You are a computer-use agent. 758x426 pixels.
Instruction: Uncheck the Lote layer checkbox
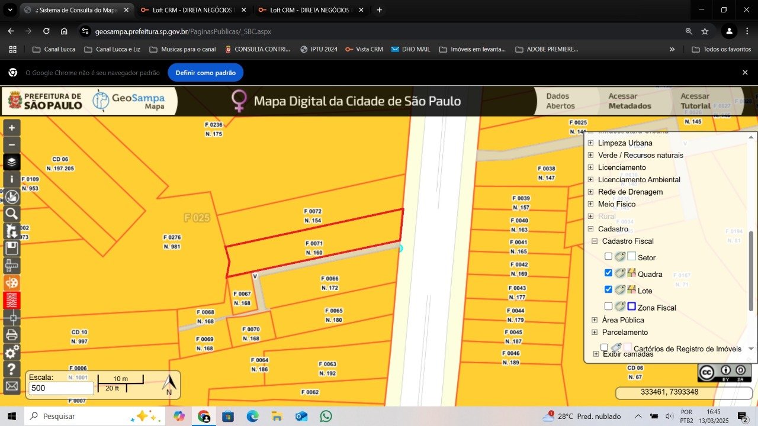click(x=608, y=289)
